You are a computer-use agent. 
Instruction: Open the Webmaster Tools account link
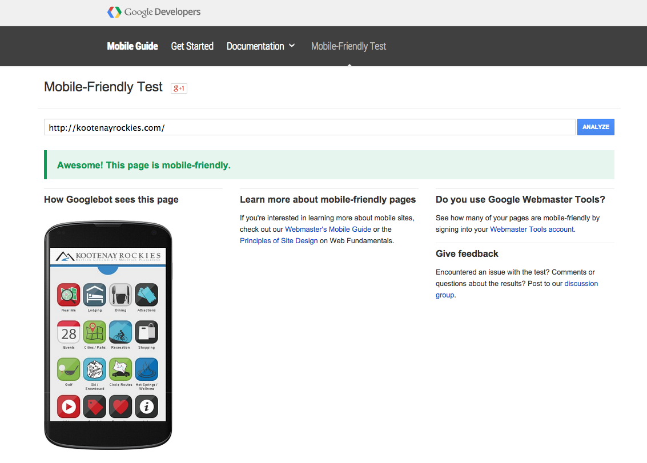tap(532, 230)
